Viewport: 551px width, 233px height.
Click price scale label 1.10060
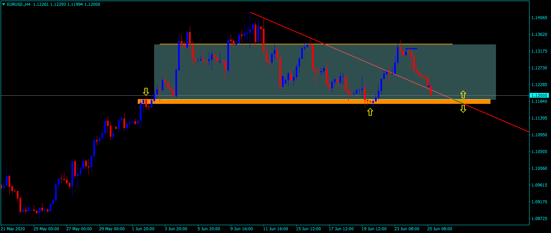(x=539, y=168)
